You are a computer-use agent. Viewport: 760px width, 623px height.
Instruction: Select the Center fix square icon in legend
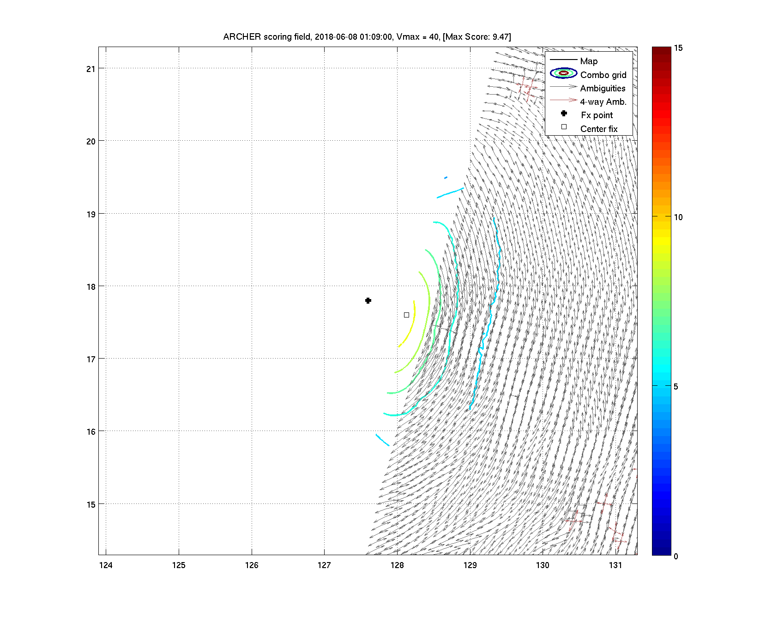[564, 127]
